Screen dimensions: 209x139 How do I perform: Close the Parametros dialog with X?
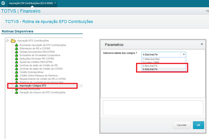coord(202,44)
